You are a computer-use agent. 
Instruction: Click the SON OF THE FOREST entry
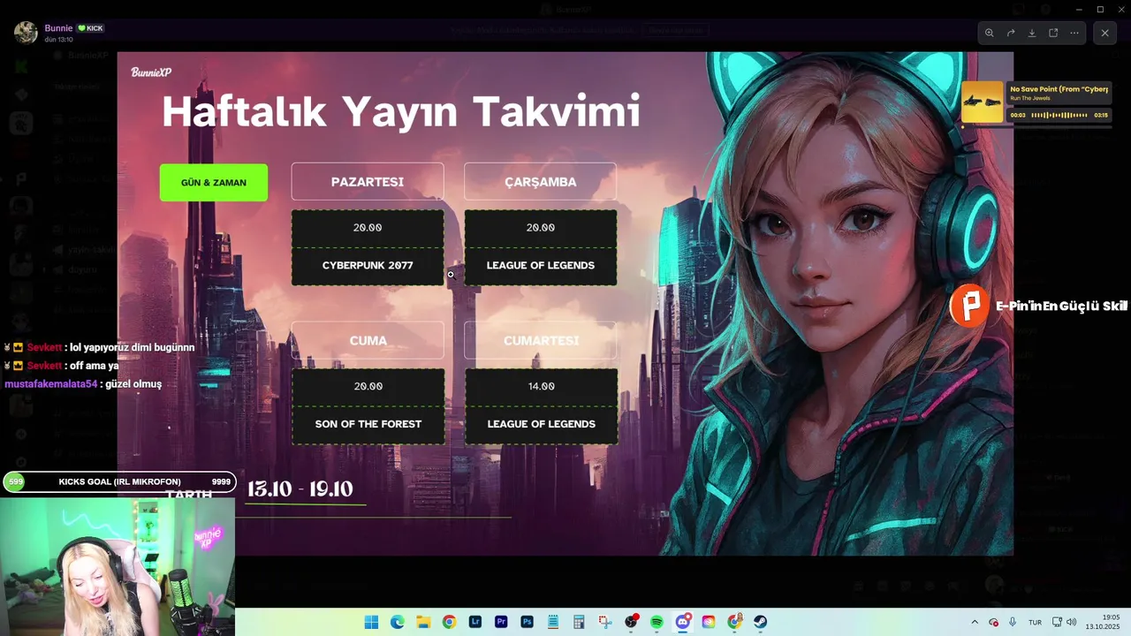point(368,425)
